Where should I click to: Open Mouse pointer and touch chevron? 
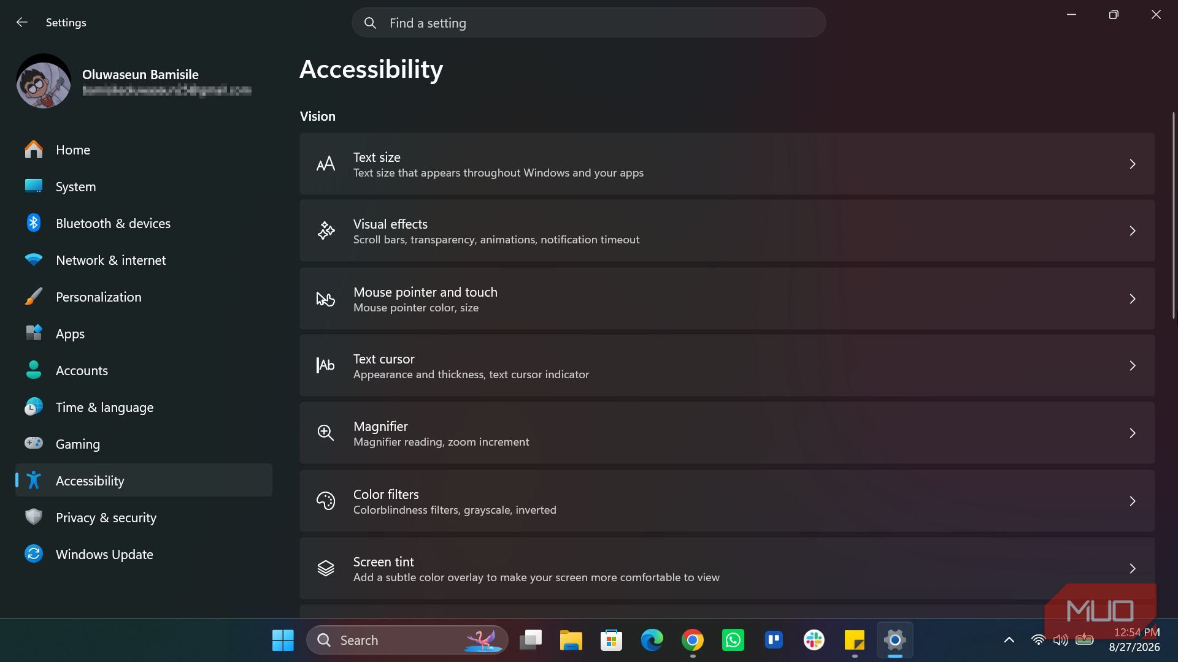1133,299
